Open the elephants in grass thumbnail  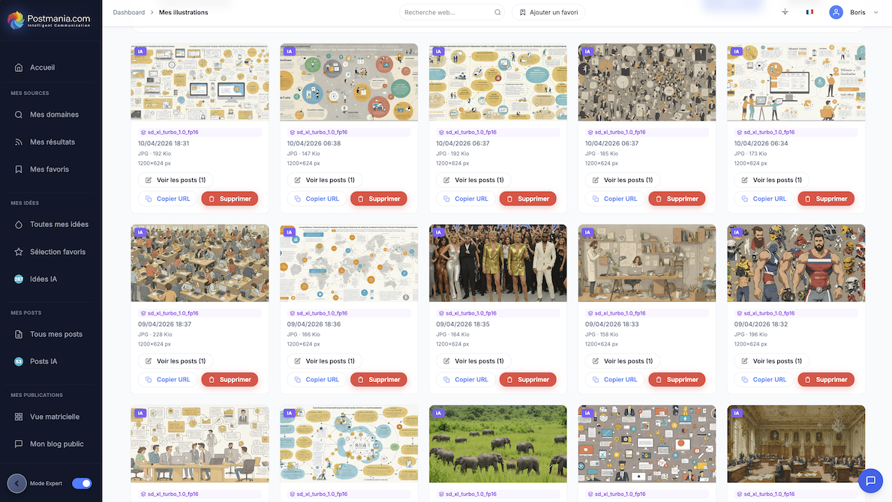click(x=498, y=444)
